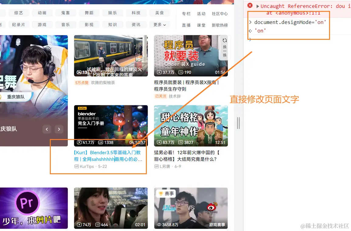Open the 赛事 BLG VS match thumbnail
Viewport: 351px width, 231px height.
(191, 208)
